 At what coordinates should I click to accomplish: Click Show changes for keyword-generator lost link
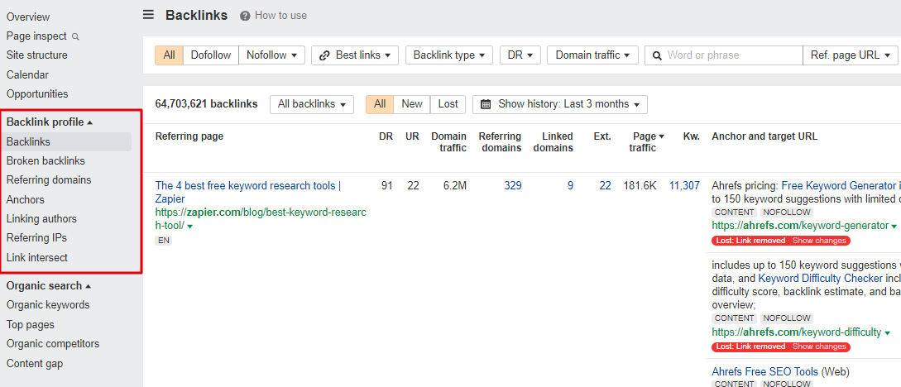pos(819,241)
